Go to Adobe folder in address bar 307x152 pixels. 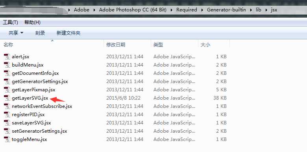[81, 9]
